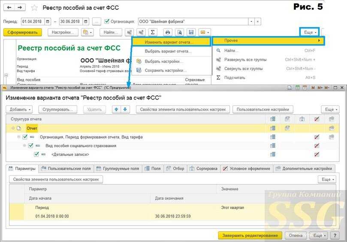The height and width of the screenshot is (242, 347).
Task: Click fields icon in Отчет row
Action: 273,128
